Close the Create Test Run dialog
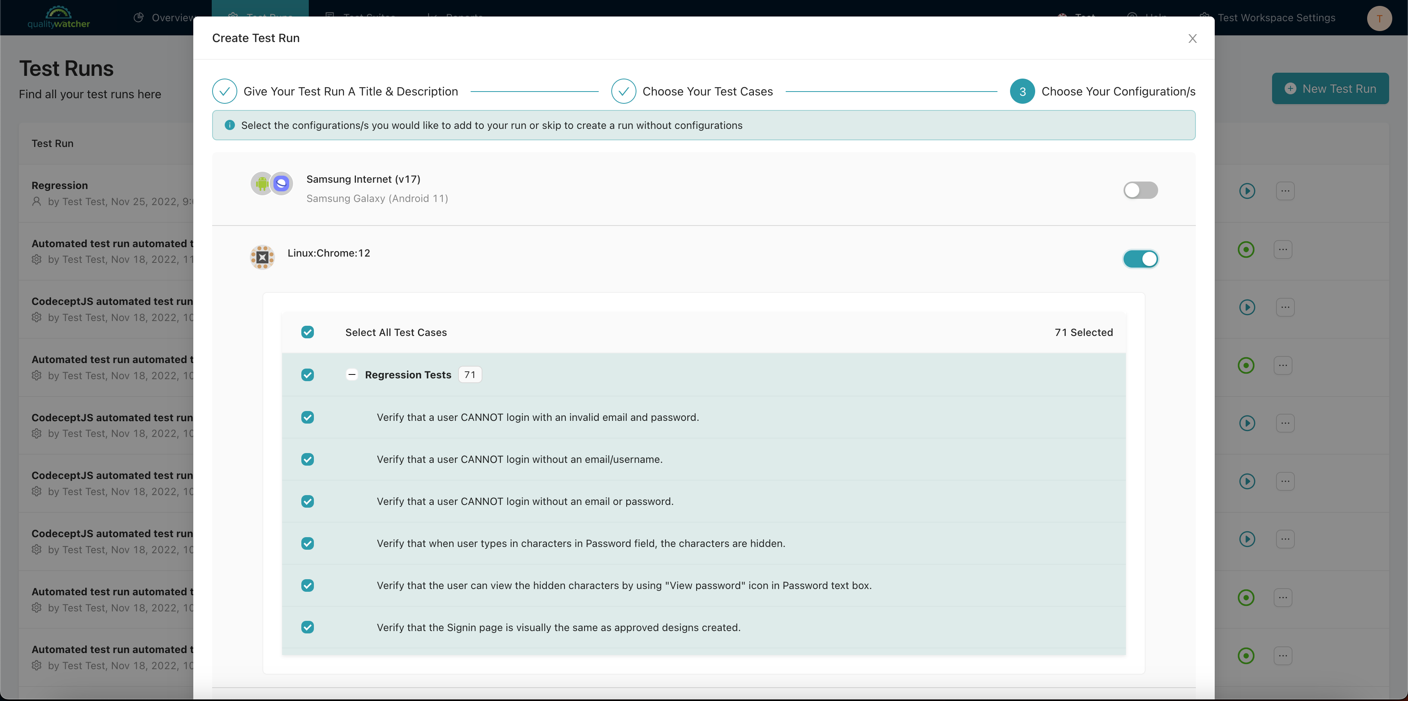 pyautogui.click(x=1192, y=38)
